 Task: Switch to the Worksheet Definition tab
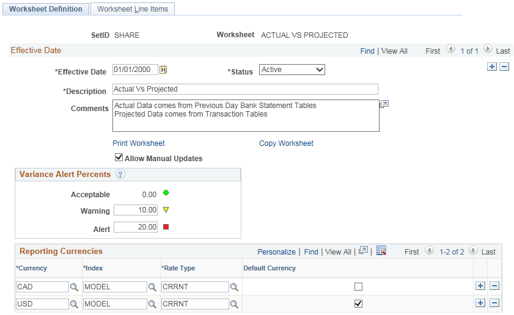pos(46,9)
